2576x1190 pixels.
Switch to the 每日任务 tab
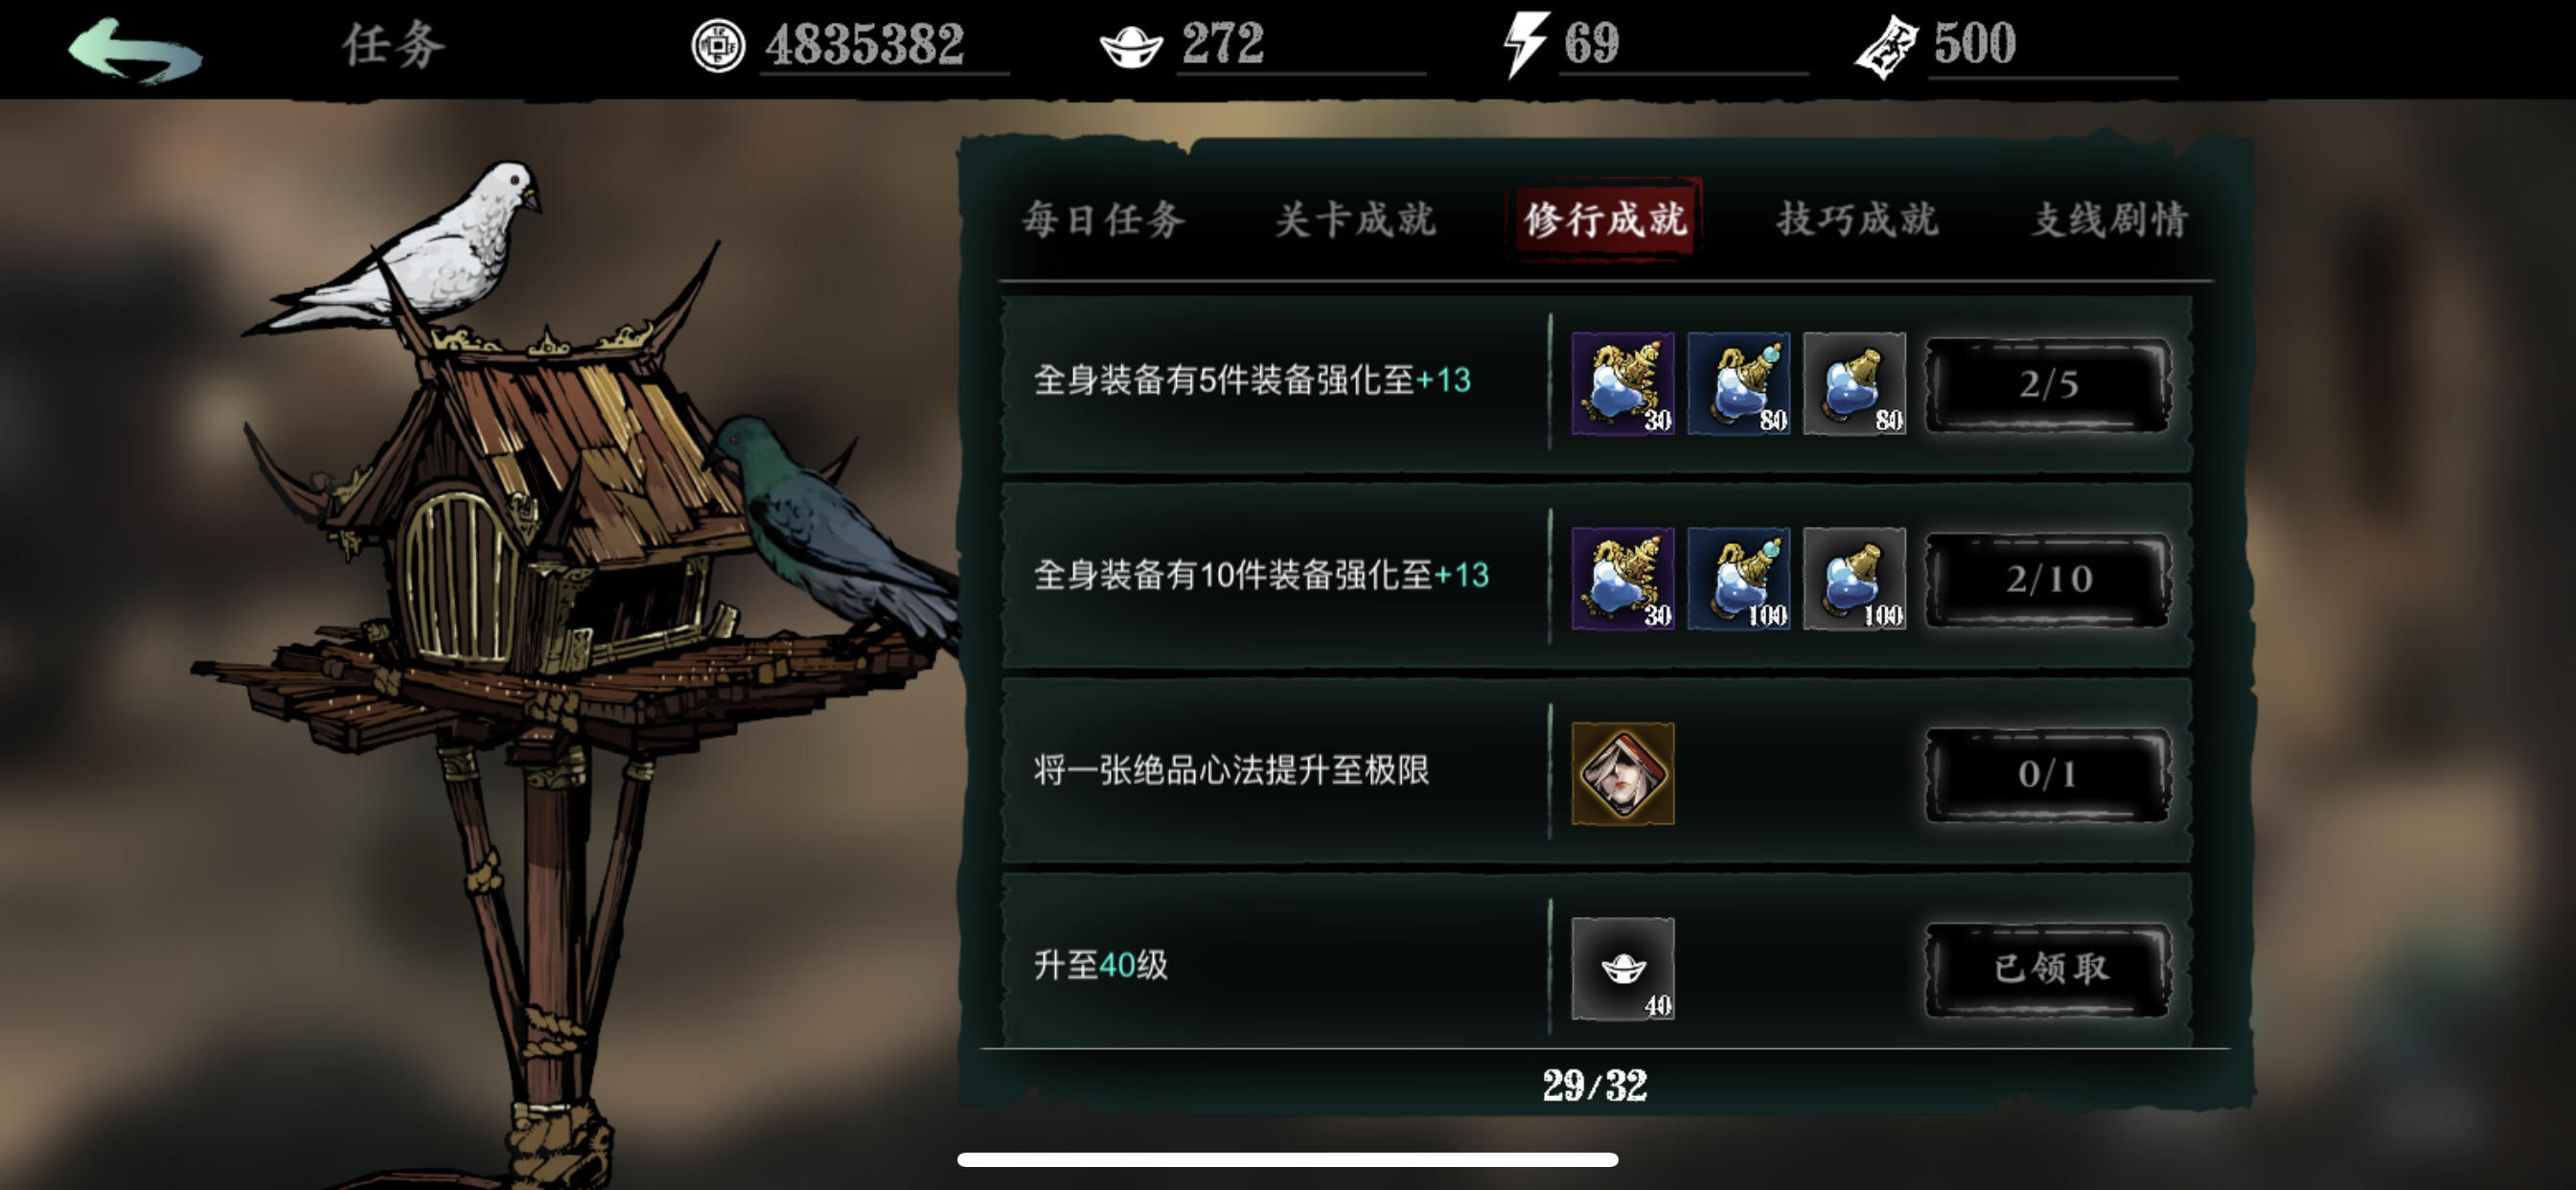[x=1104, y=219]
